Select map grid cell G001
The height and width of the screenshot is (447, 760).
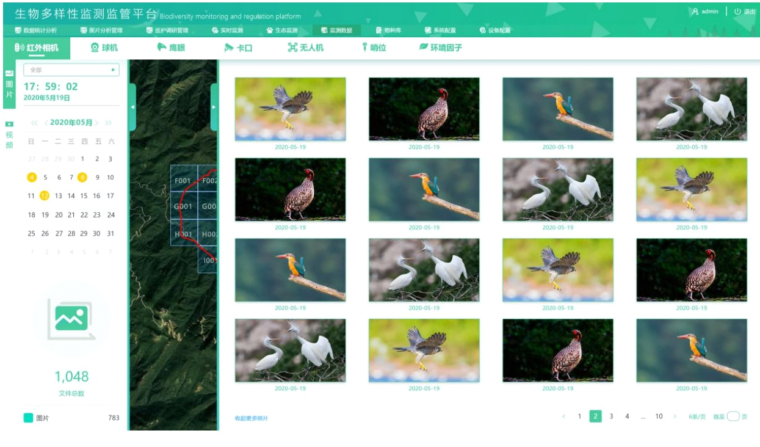coord(183,206)
